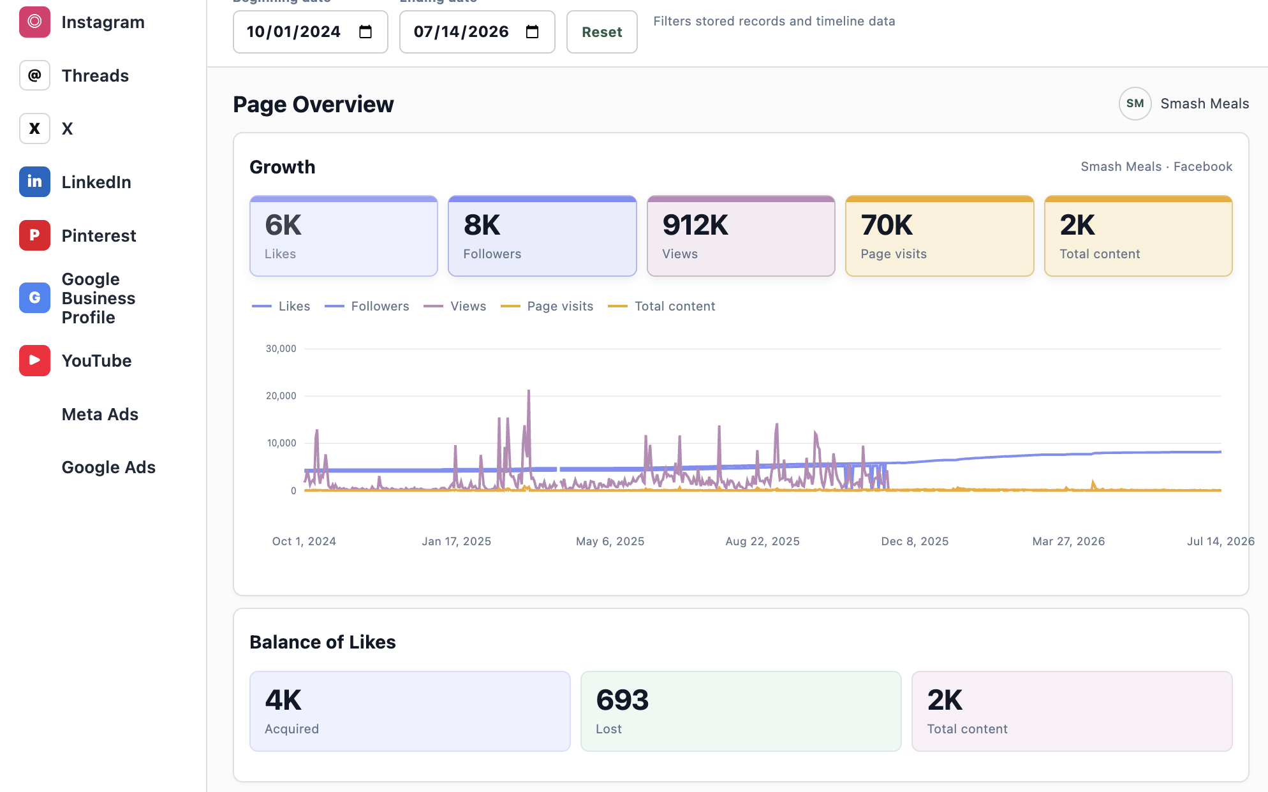Click the Instagram icon in sidebar

pos(34,22)
